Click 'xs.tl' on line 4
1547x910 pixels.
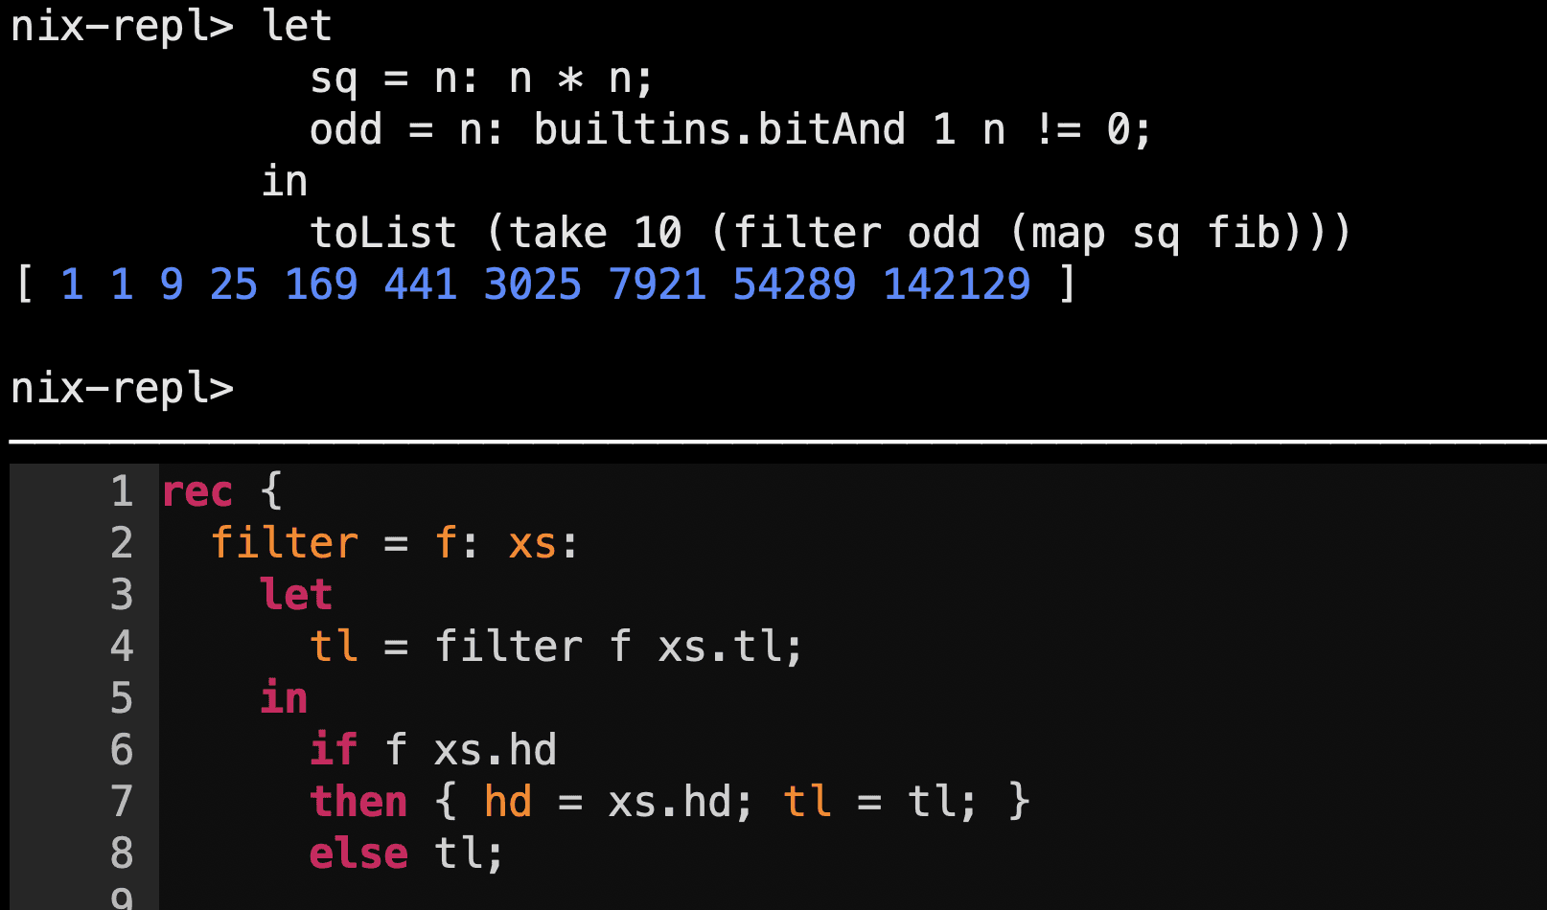click(x=721, y=647)
